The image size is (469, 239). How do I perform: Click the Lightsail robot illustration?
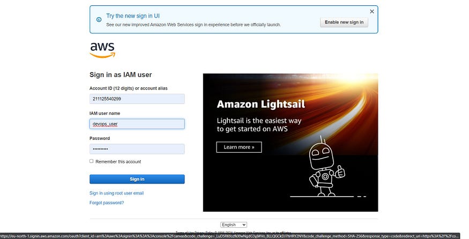(x=326, y=167)
